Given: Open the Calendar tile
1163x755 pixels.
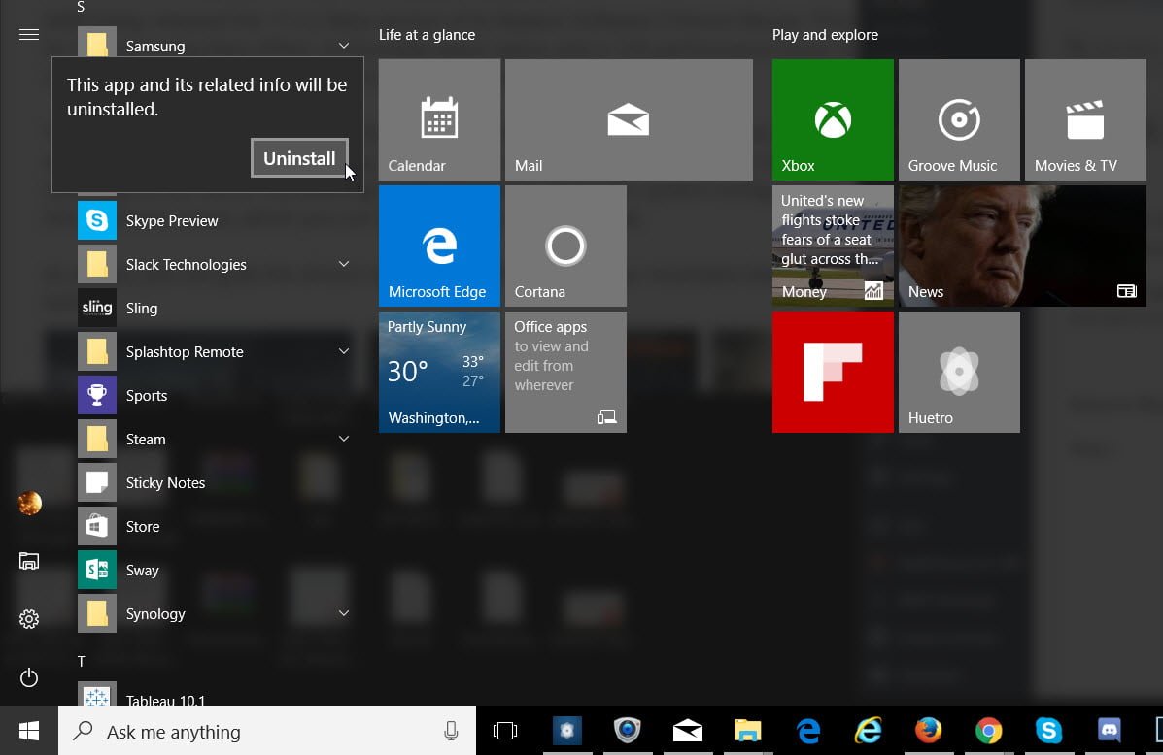Looking at the screenshot, I should (x=439, y=119).
